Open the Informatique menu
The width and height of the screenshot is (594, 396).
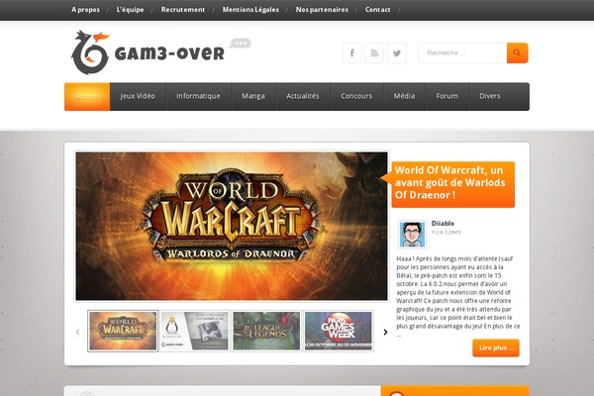pyautogui.click(x=199, y=97)
